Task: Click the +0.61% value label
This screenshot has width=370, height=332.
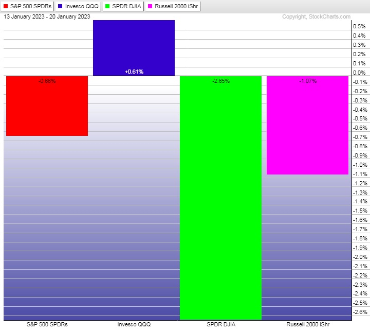Action: click(x=134, y=72)
